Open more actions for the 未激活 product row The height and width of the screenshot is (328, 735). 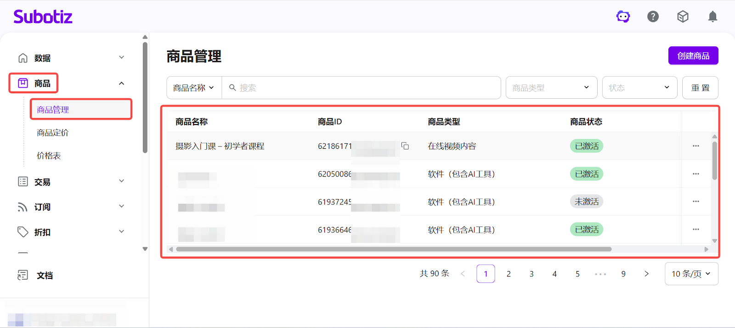point(695,202)
